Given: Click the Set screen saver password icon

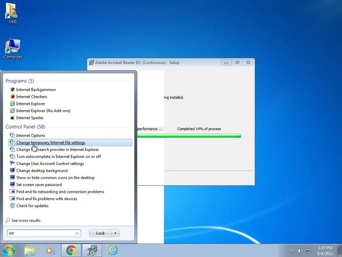Looking at the screenshot, I should 12,185.
